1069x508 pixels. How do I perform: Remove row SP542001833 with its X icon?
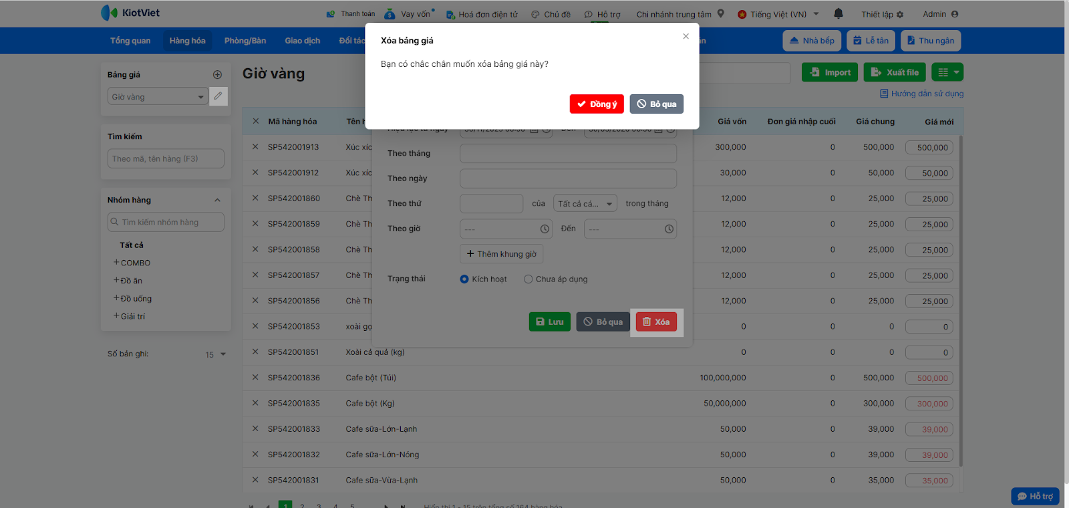tap(255, 428)
